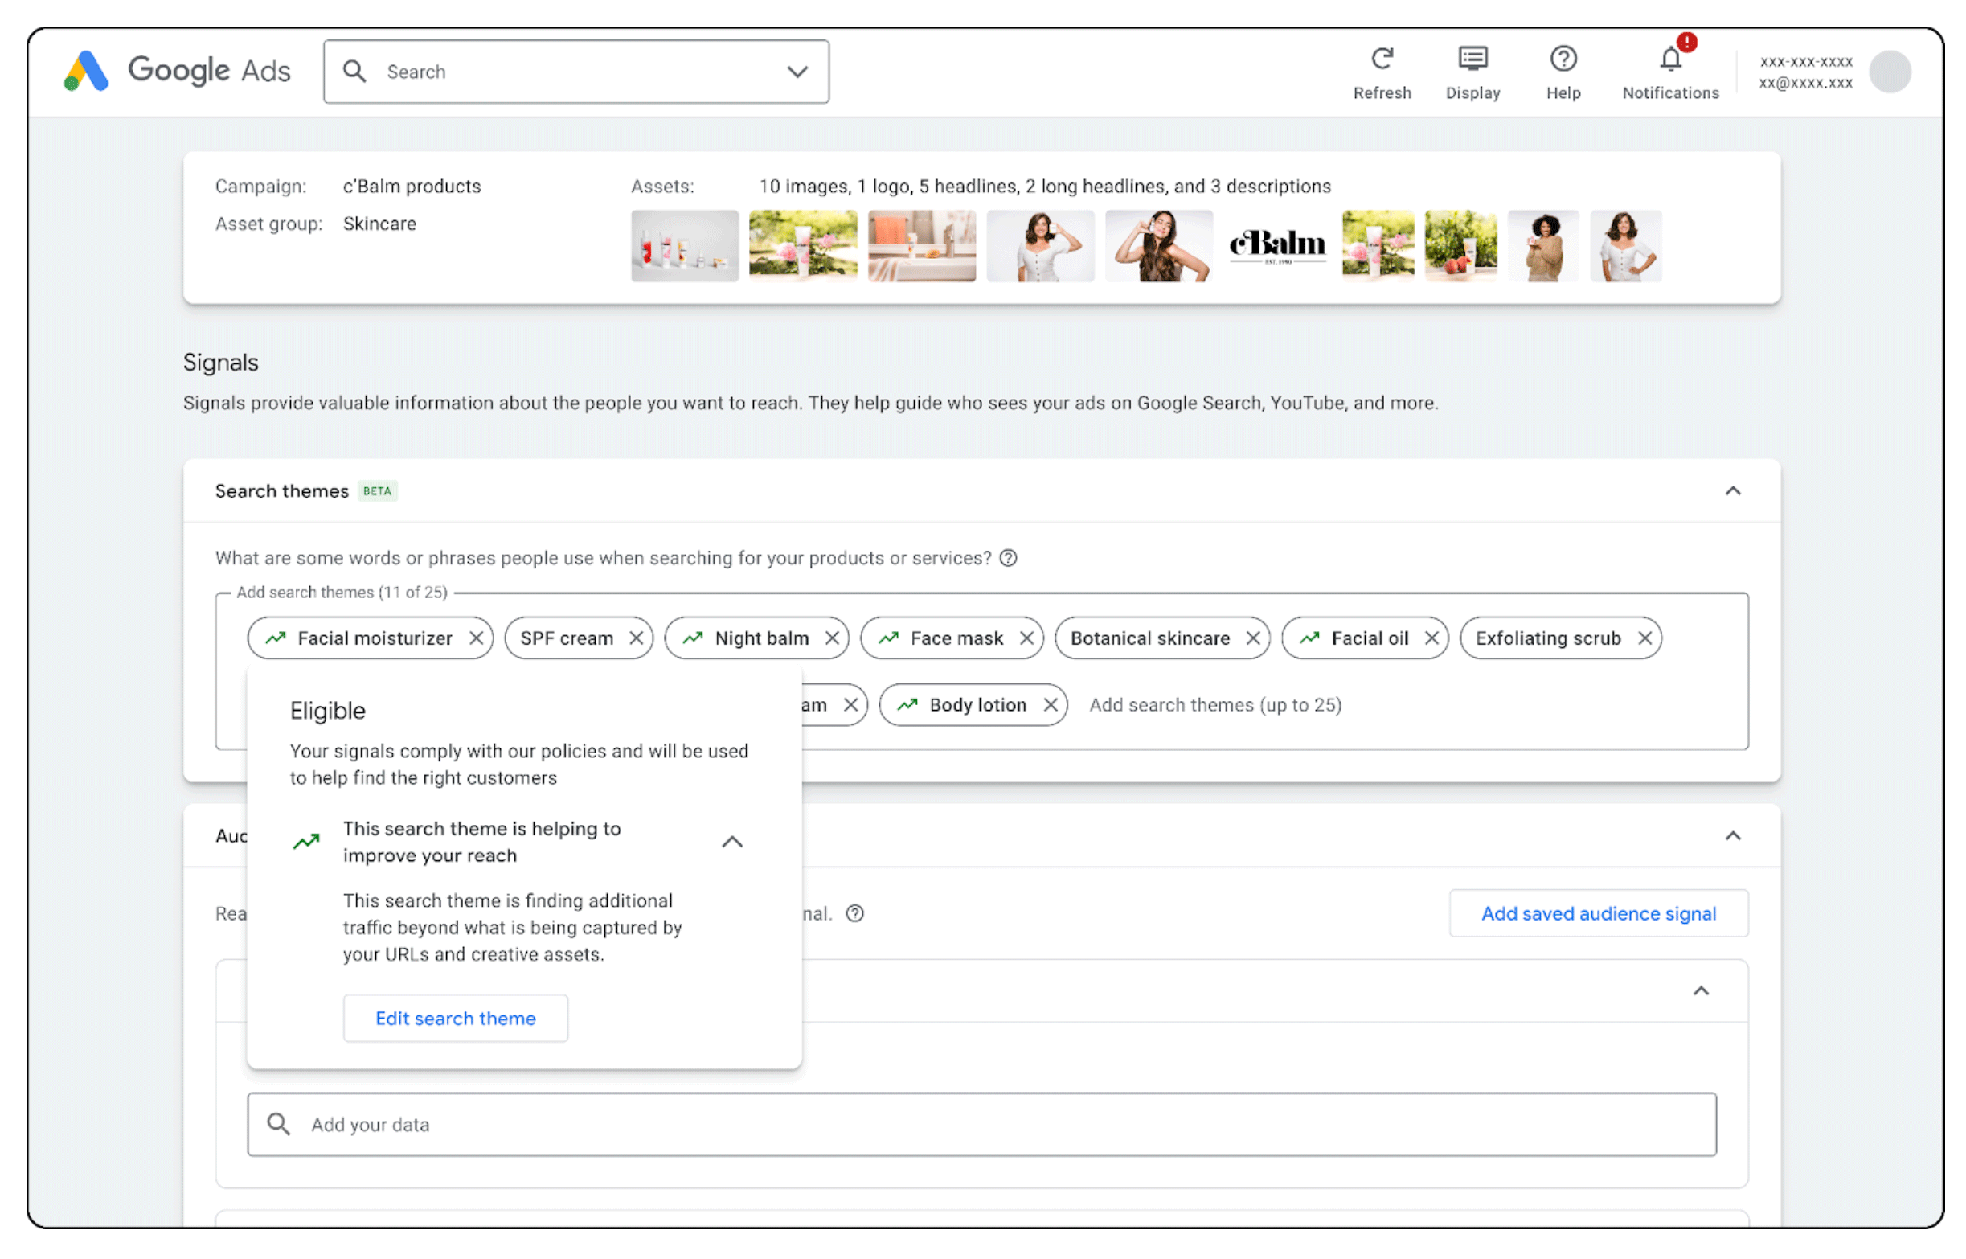Click the green trend icon in Eligible popup

pyautogui.click(x=306, y=841)
